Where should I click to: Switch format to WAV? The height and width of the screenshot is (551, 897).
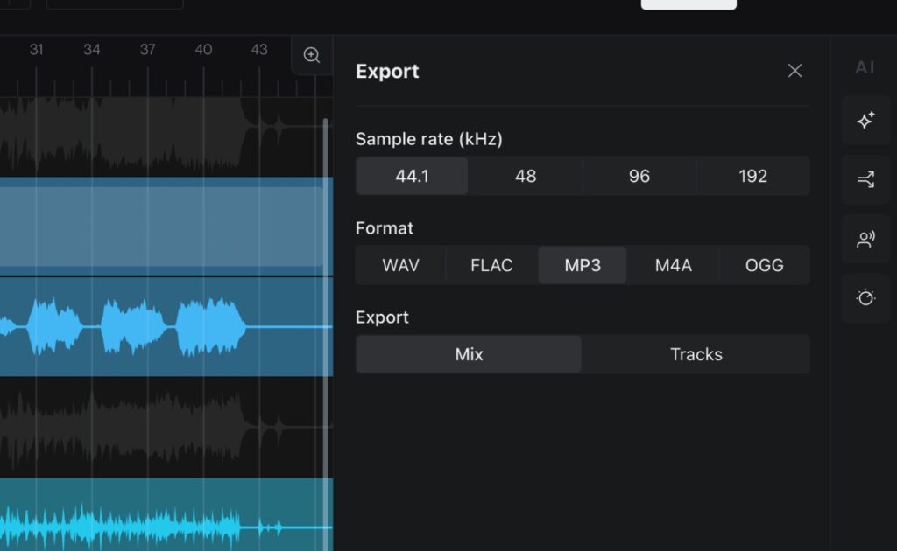(x=400, y=265)
